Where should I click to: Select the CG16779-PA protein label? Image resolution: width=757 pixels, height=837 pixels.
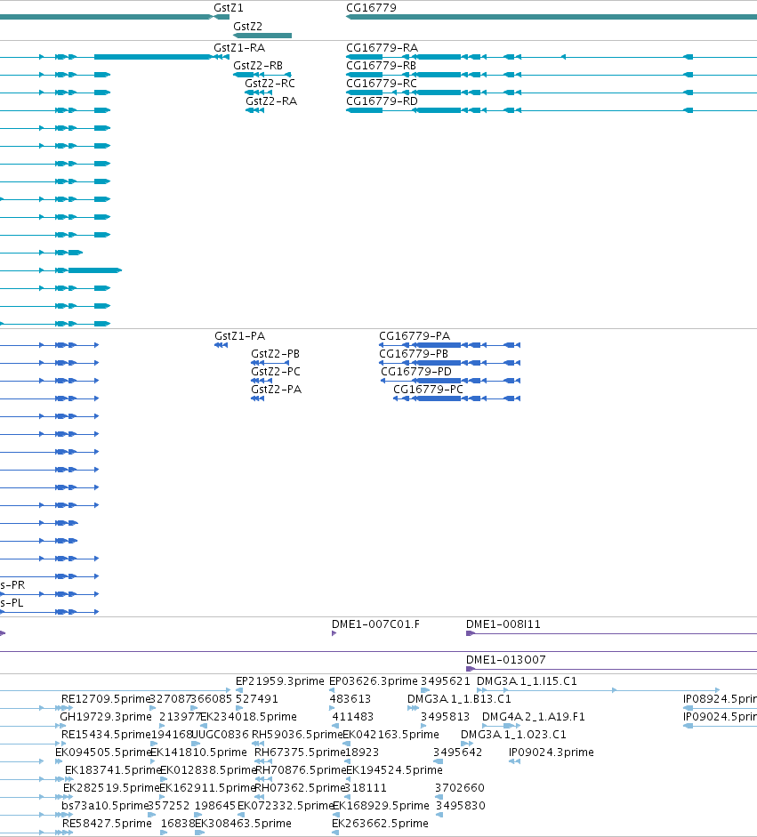click(x=415, y=335)
